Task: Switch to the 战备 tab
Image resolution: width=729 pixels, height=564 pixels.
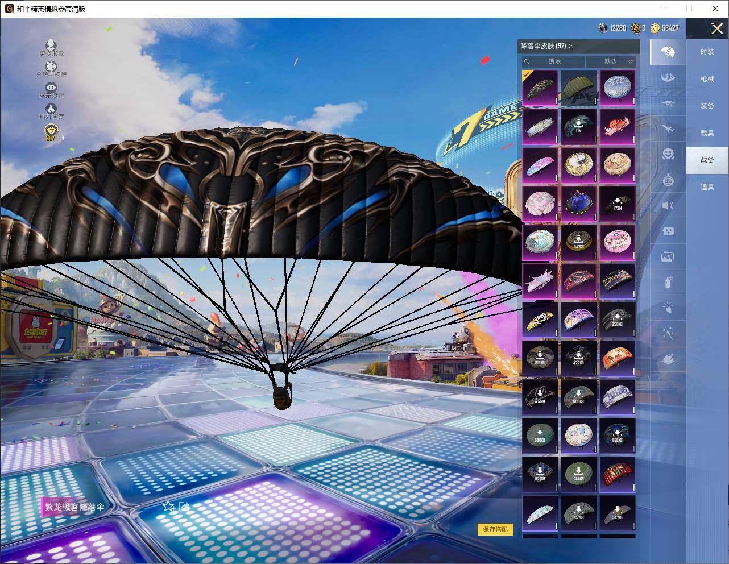Action: click(707, 160)
